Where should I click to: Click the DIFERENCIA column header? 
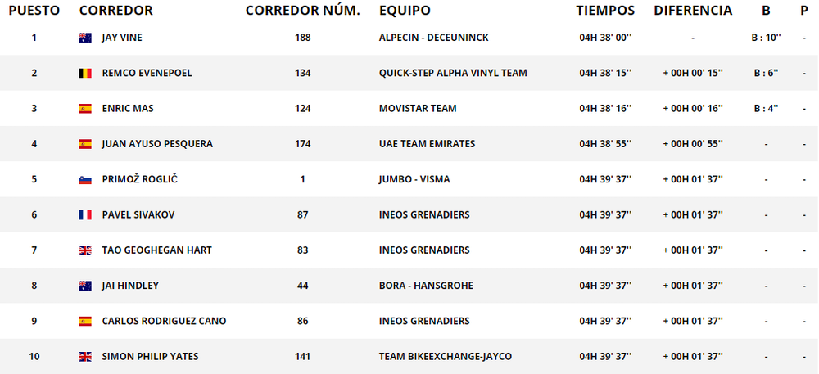[x=693, y=11]
